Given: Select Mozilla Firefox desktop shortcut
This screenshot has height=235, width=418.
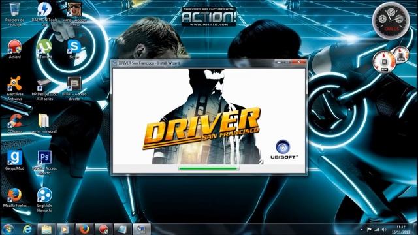Looking at the screenshot, I should 14,198.
